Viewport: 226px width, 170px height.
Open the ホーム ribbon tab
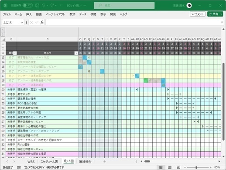pos(18,14)
